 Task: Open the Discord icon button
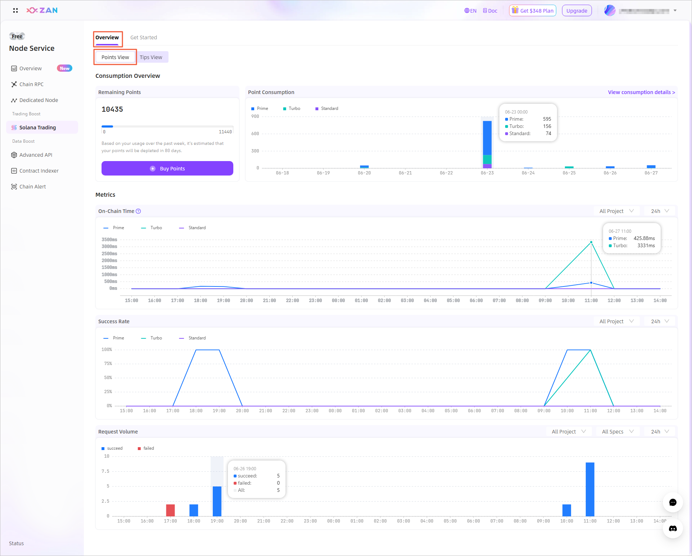tap(673, 529)
